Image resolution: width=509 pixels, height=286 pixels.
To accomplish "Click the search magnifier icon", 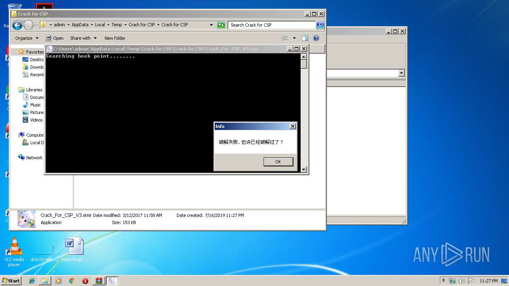I will click(320, 25).
